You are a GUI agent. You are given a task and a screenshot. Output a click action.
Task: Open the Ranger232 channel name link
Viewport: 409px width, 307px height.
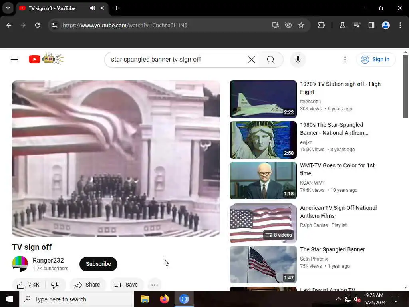48,260
